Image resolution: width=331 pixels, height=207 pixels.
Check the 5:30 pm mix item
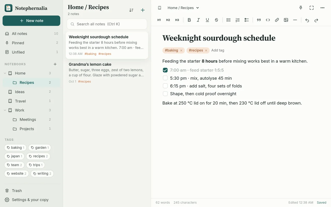165,78
